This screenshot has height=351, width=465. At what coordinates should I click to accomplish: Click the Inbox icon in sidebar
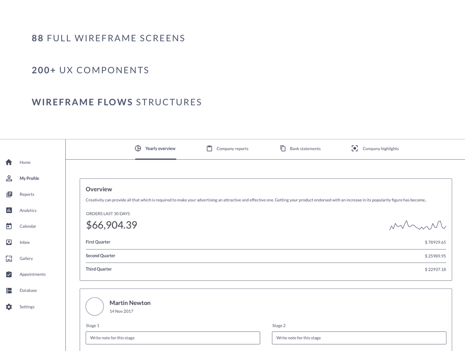[9, 242]
